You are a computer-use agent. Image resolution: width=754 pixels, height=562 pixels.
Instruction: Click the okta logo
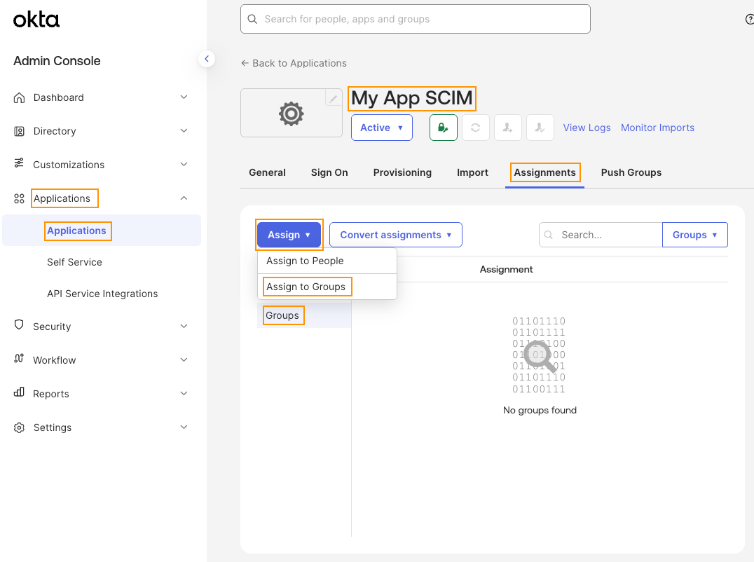36,20
